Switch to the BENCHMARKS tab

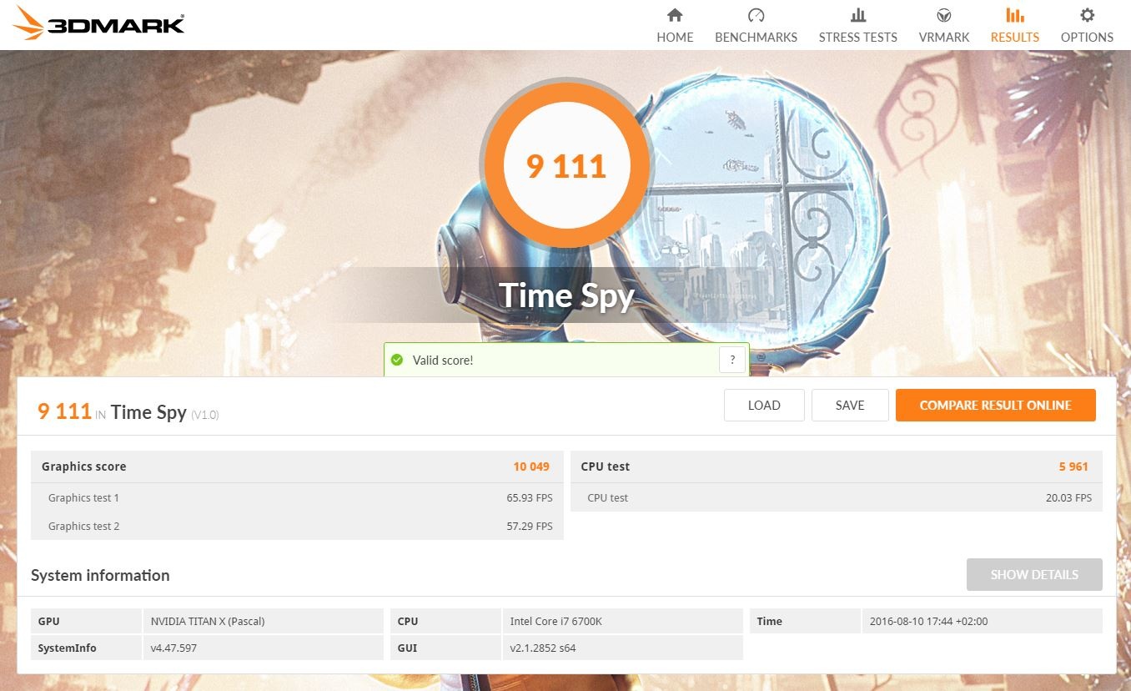tap(756, 25)
